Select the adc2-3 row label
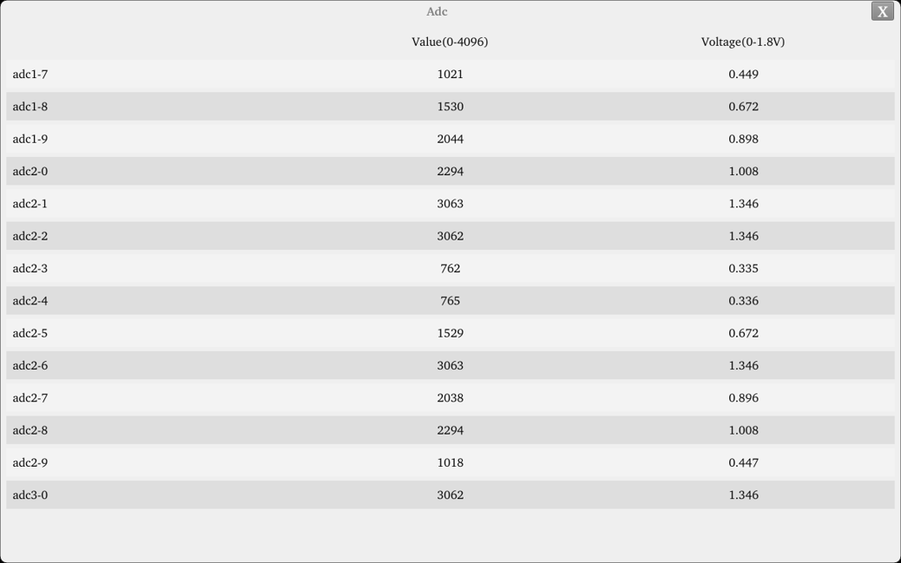 tap(30, 269)
